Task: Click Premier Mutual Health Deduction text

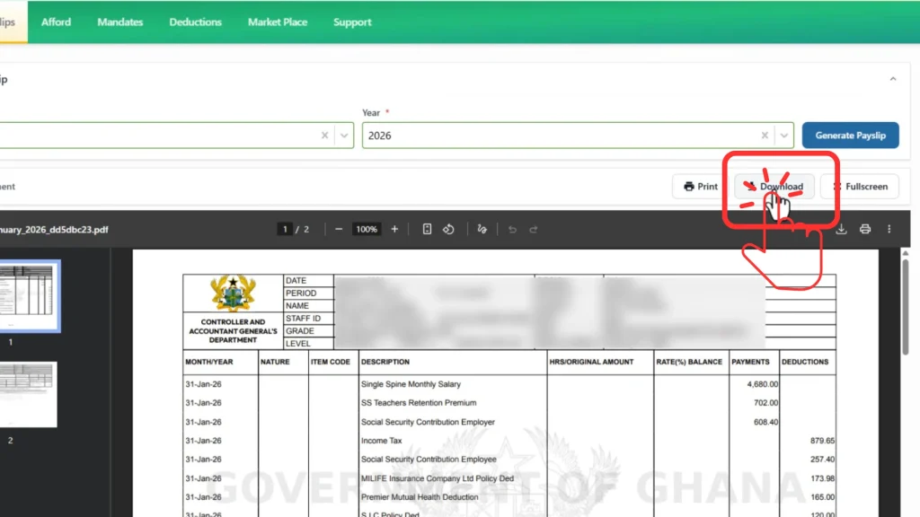Action: (x=420, y=497)
